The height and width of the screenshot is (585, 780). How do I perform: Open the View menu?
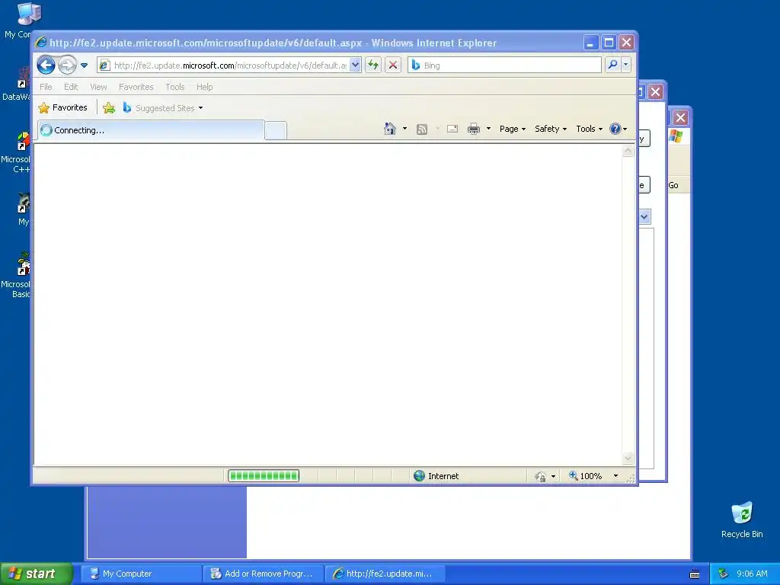coord(98,87)
